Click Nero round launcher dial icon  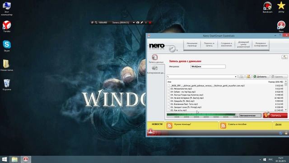[172, 49]
